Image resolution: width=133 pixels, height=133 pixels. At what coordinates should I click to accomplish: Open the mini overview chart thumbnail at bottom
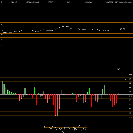pos(66,127)
